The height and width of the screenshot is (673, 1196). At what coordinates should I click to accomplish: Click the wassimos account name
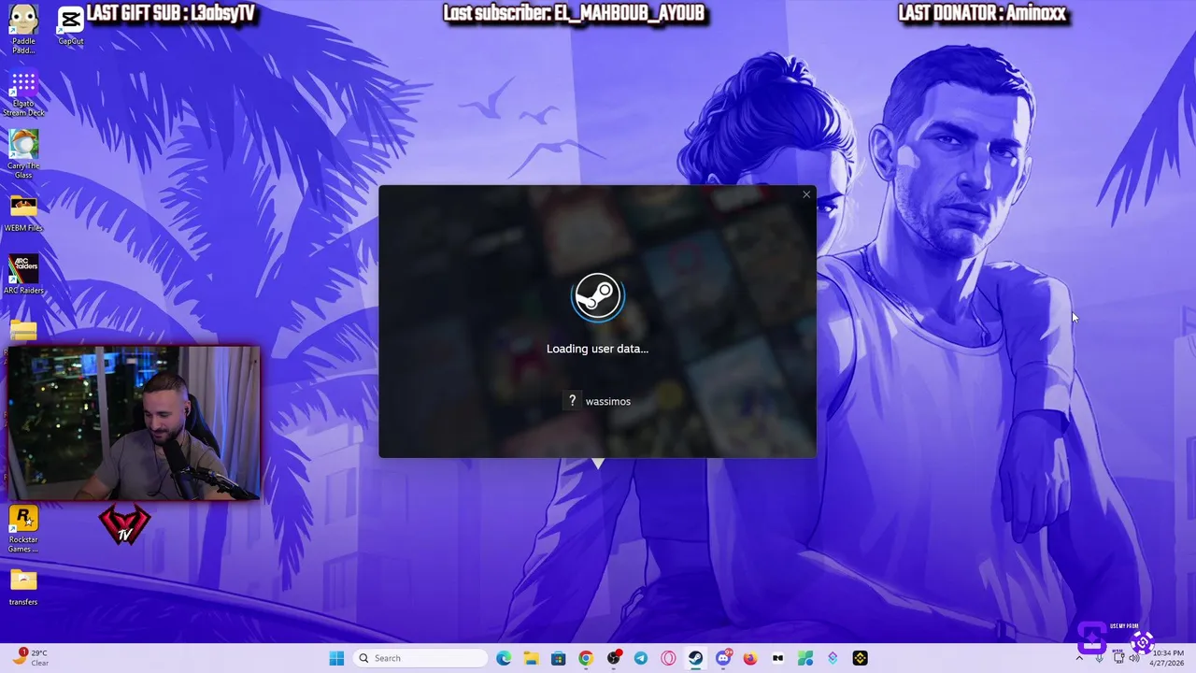click(608, 401)
